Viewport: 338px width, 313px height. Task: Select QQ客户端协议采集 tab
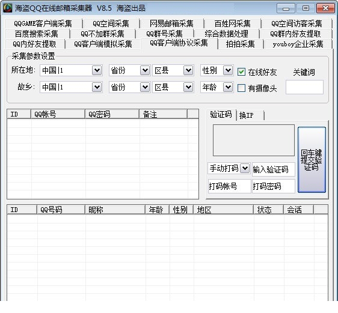179,43
